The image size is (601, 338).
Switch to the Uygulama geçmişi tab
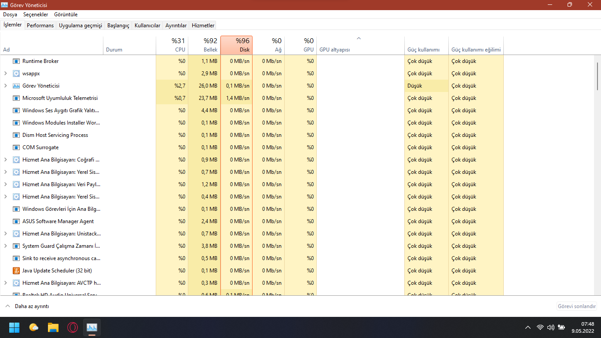[81, 26]
